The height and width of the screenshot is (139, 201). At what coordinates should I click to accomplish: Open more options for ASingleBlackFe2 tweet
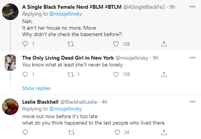tap(192, 7)
